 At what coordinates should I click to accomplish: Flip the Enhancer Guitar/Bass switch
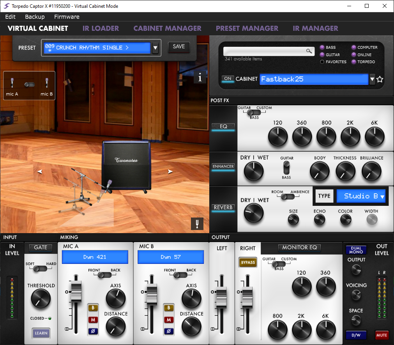point(286,168)
